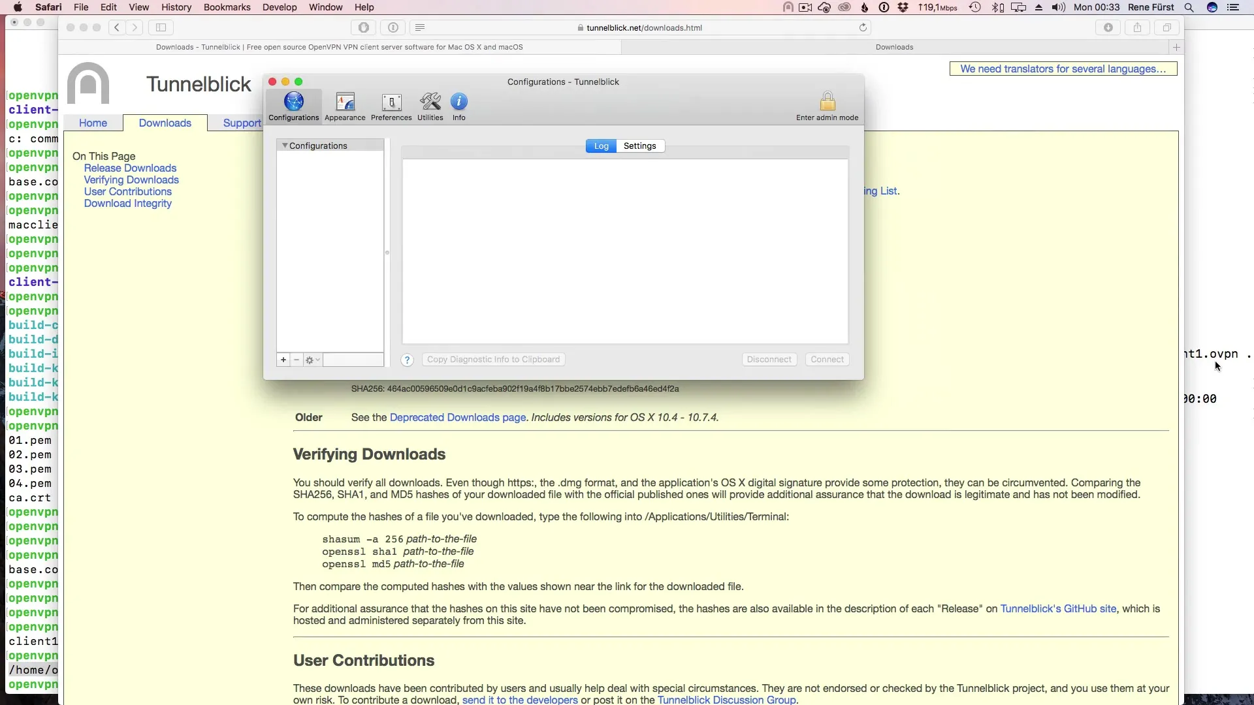Screen dimensions: 1254x705
Task: Click the Downloads tab on Tunnelblick website
Action: click(165, 123)
